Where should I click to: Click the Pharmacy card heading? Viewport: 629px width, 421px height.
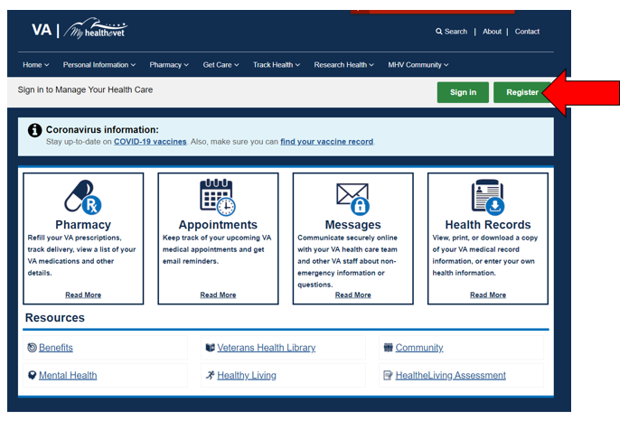(x=83, y=225)
